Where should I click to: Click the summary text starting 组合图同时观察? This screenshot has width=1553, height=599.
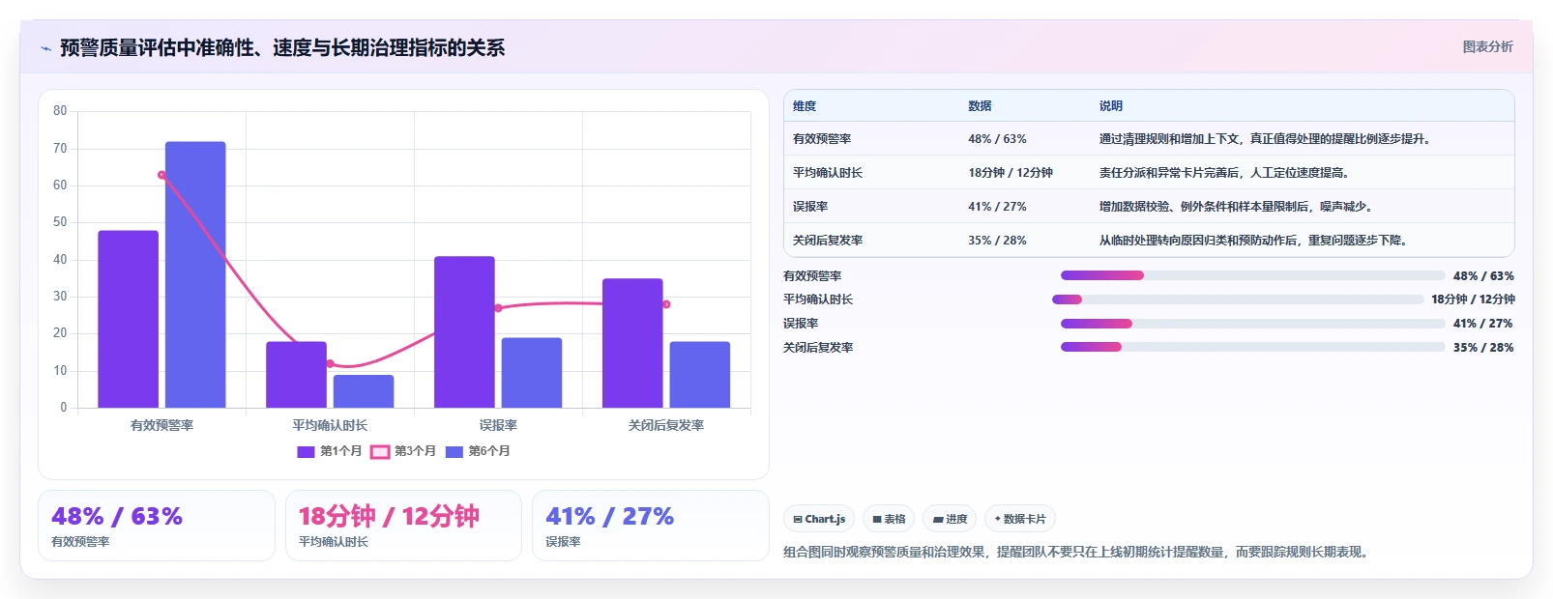click(1076, 553)
